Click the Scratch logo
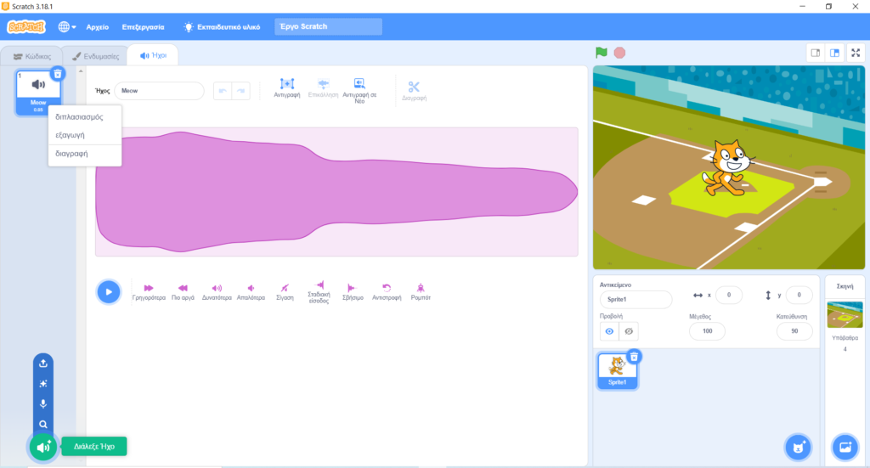The height and width of the screenshot is (468, 870). pyautogui.click(x=26, y=26)
